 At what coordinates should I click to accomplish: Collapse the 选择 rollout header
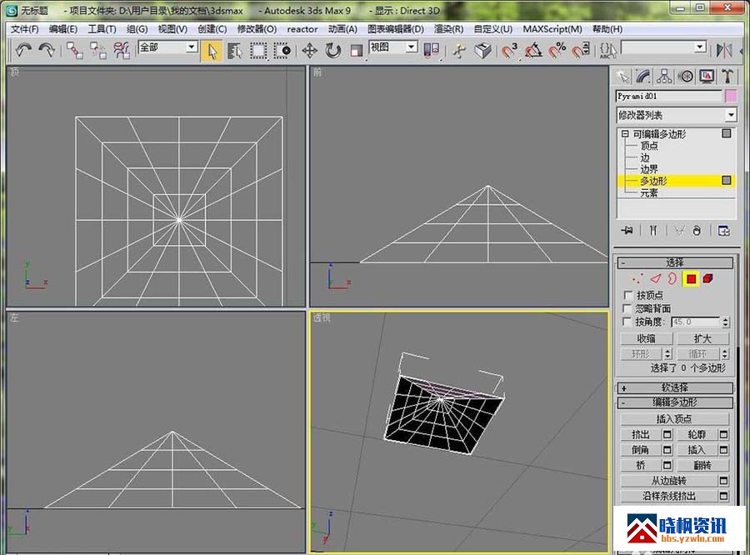[675, 262]
